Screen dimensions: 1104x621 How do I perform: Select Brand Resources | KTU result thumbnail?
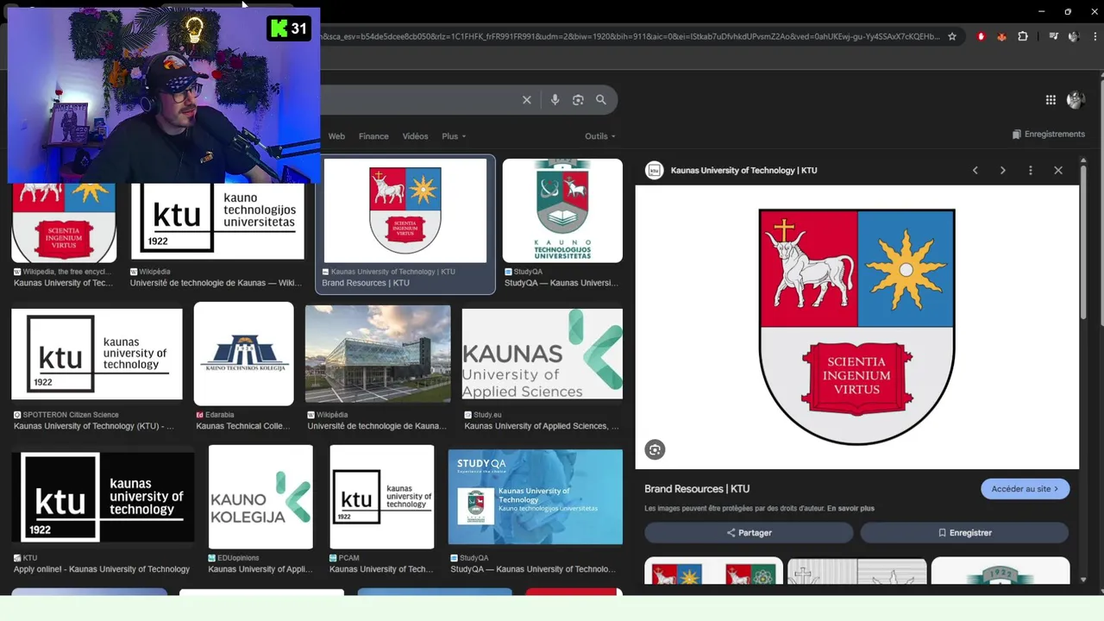tap(405, 210)
